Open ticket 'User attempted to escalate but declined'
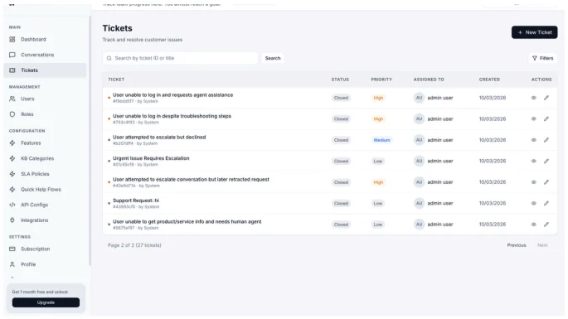568x319 pixels. 159,138
